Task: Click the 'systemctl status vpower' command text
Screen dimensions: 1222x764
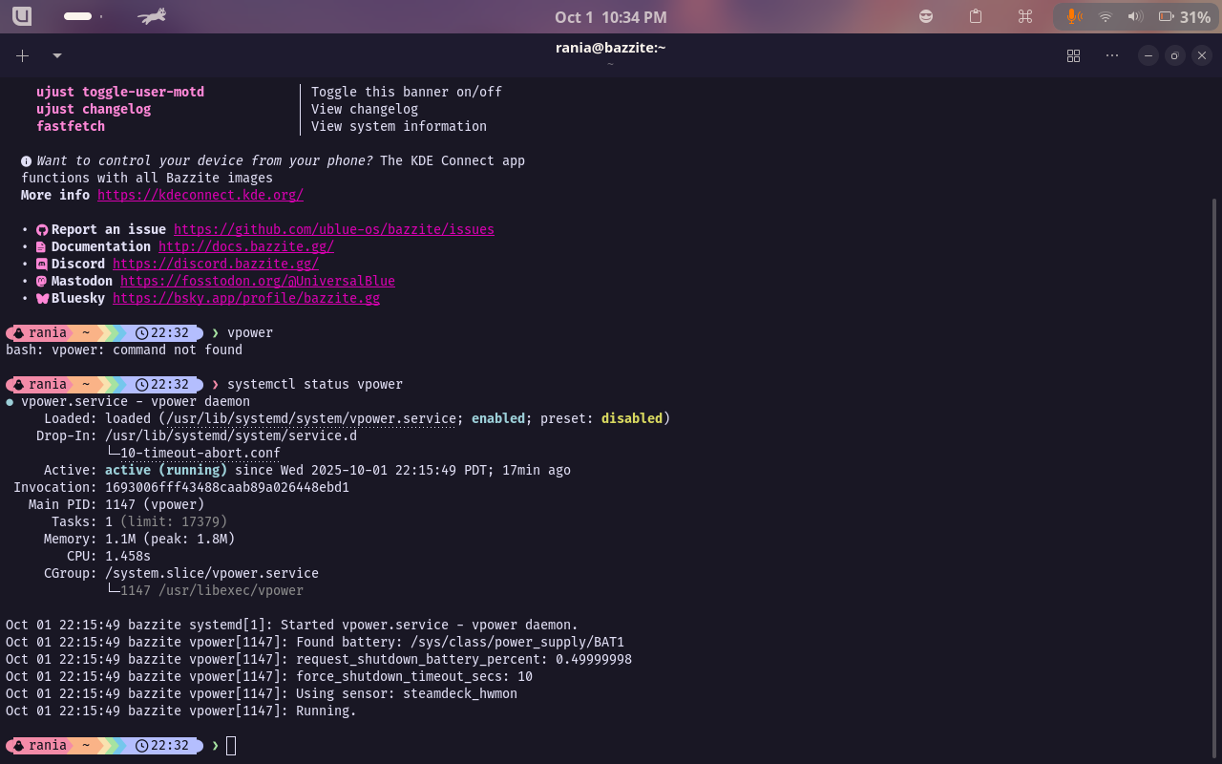Action: (315, 384)
